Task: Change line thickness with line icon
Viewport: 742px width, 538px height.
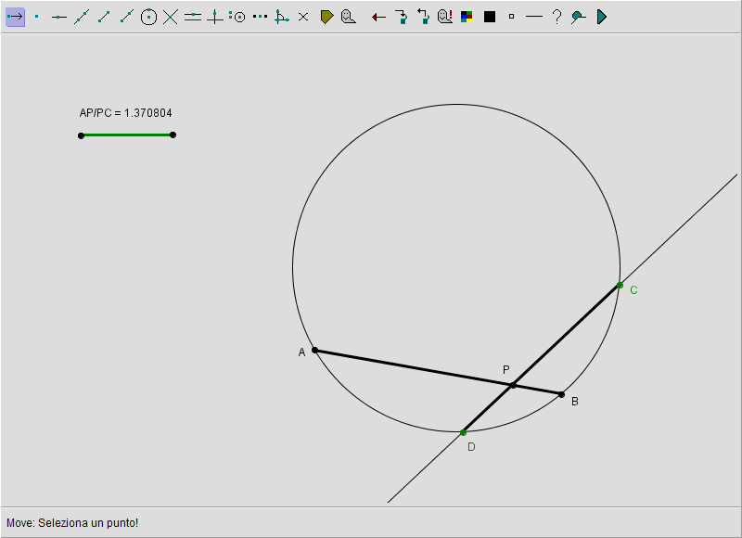Action: [534, 17]
